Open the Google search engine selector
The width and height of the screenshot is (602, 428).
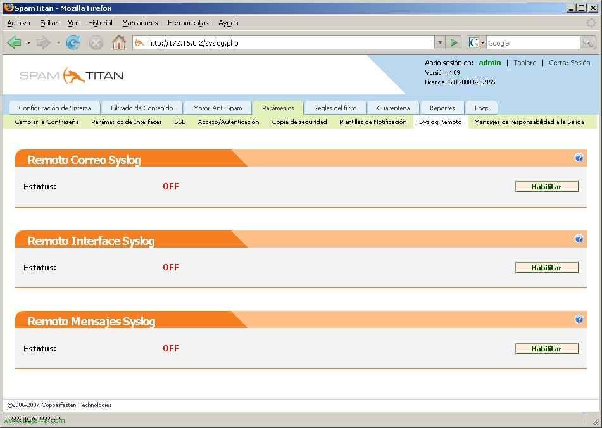477,42
